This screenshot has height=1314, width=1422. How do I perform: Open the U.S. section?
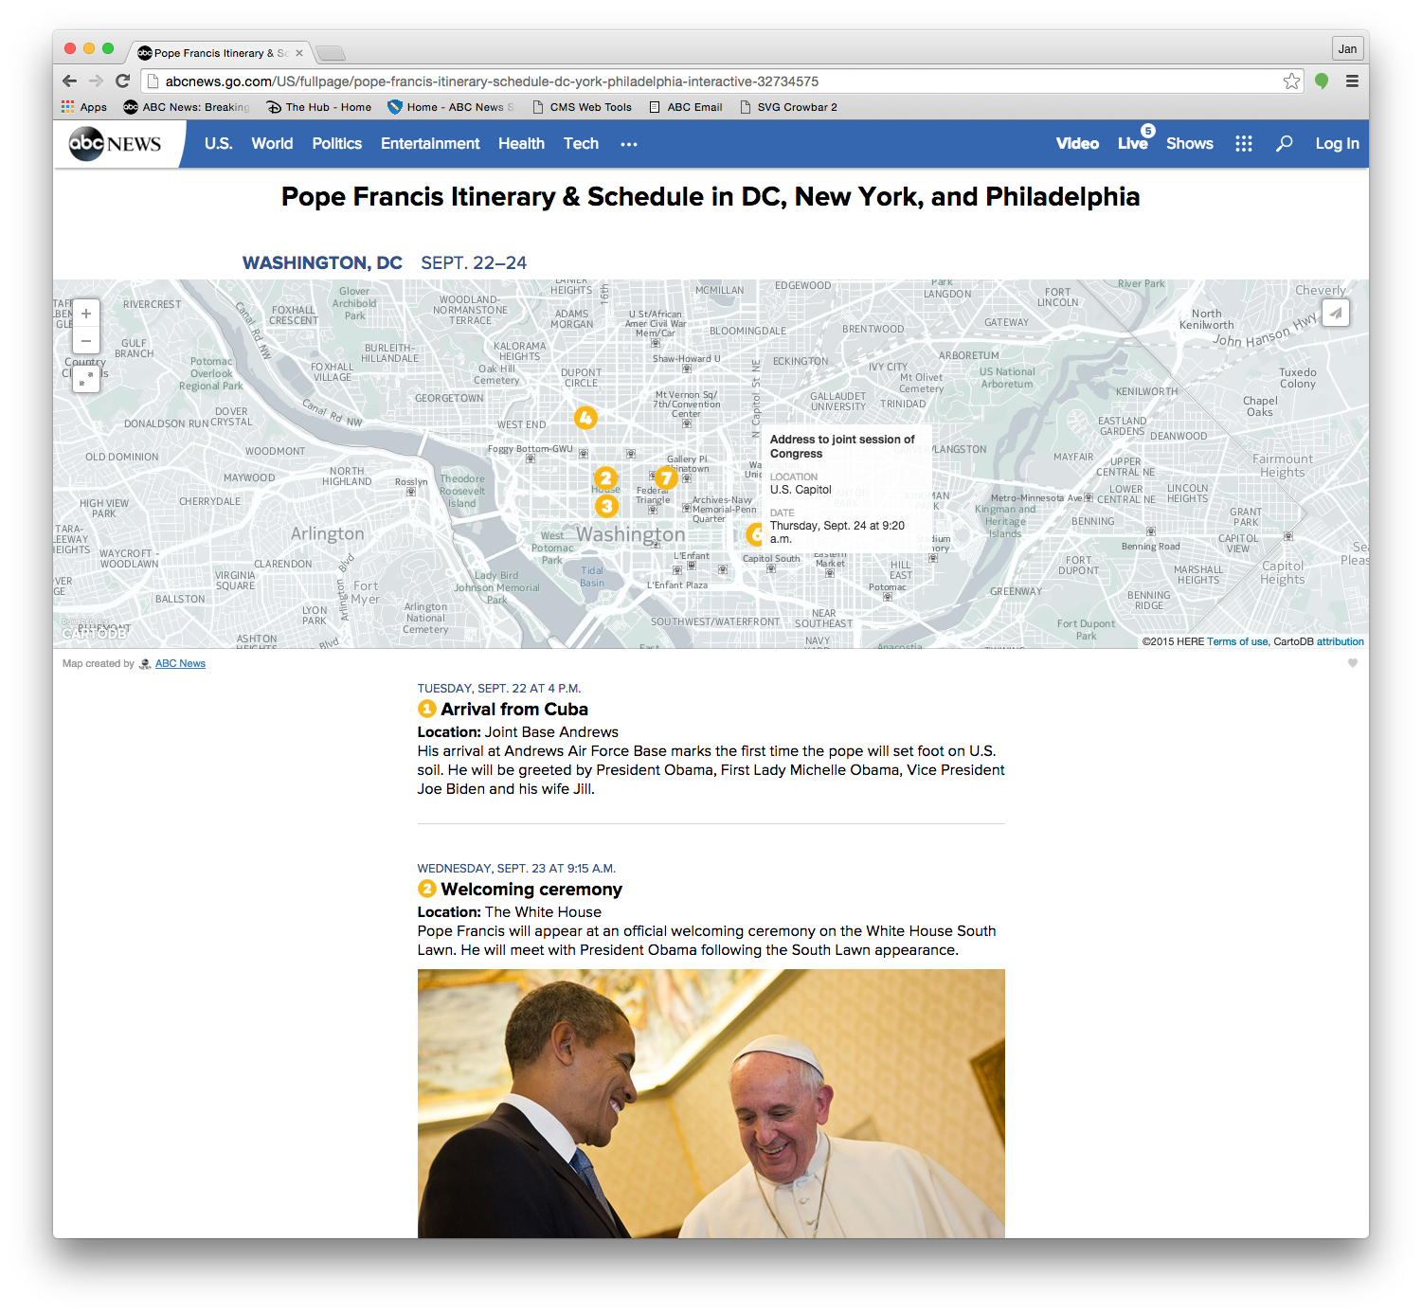(x=219, y=144)
